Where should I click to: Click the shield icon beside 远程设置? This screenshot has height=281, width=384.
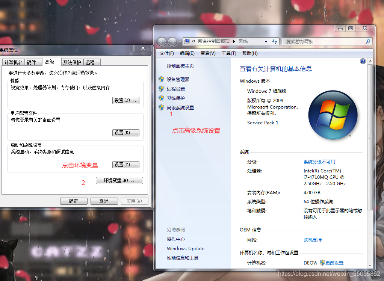pos(161,89)
